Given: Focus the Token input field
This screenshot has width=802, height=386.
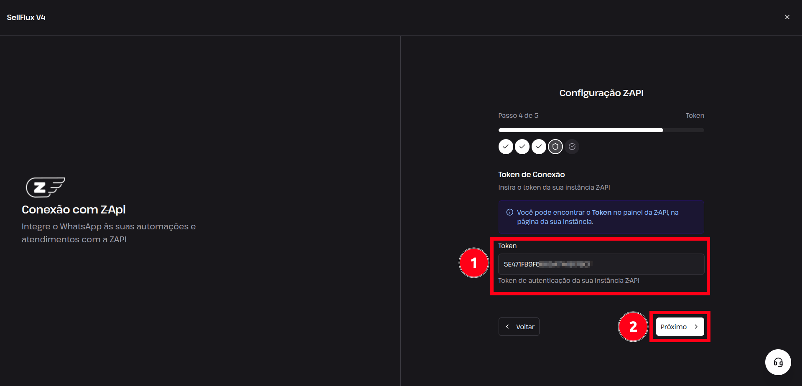Looking at the screenshot, I should pyautogui.click(x=601, y=264).
